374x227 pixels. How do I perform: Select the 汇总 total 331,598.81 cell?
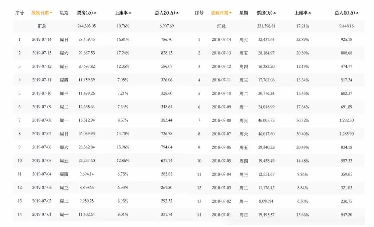click(266, 26)
